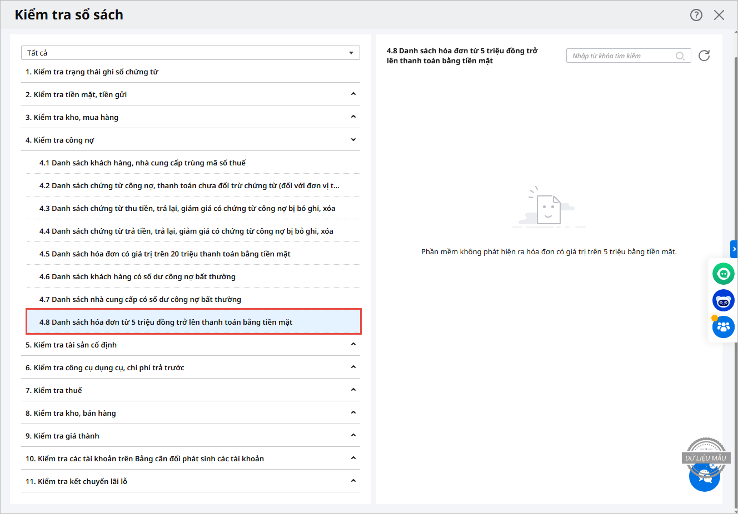Expand section 7 Kiểm tra thuế
This screenshot has height=514, width=738.
(353, 390)
